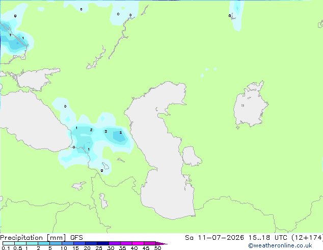The height and width of the screenshot is (250, 323).
Task: Click the '(12+174)' forecast offset text
Action: coord(307,238)
